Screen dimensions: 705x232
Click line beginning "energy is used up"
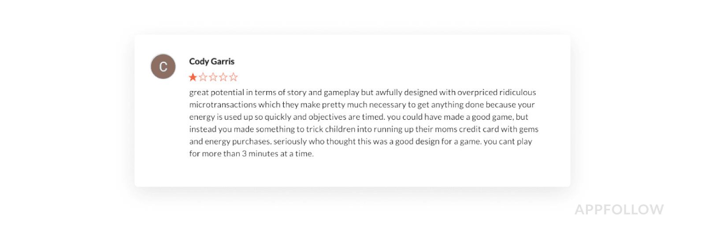pos(358,117)
